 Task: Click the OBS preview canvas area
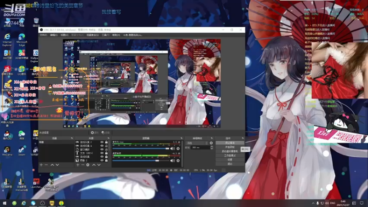point(142,83)
